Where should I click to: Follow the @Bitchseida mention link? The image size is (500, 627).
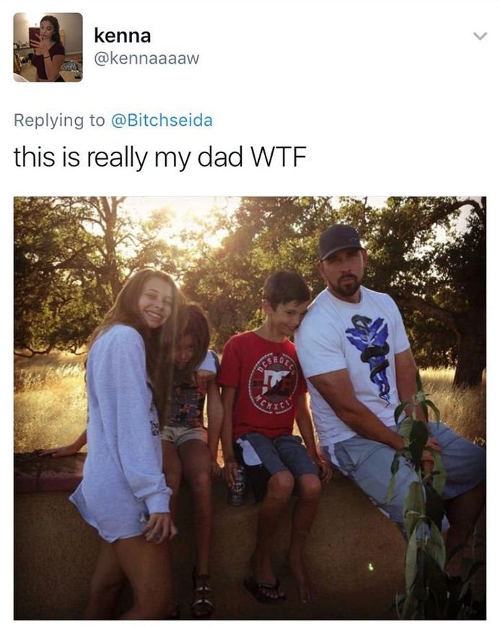click(162, 120)
